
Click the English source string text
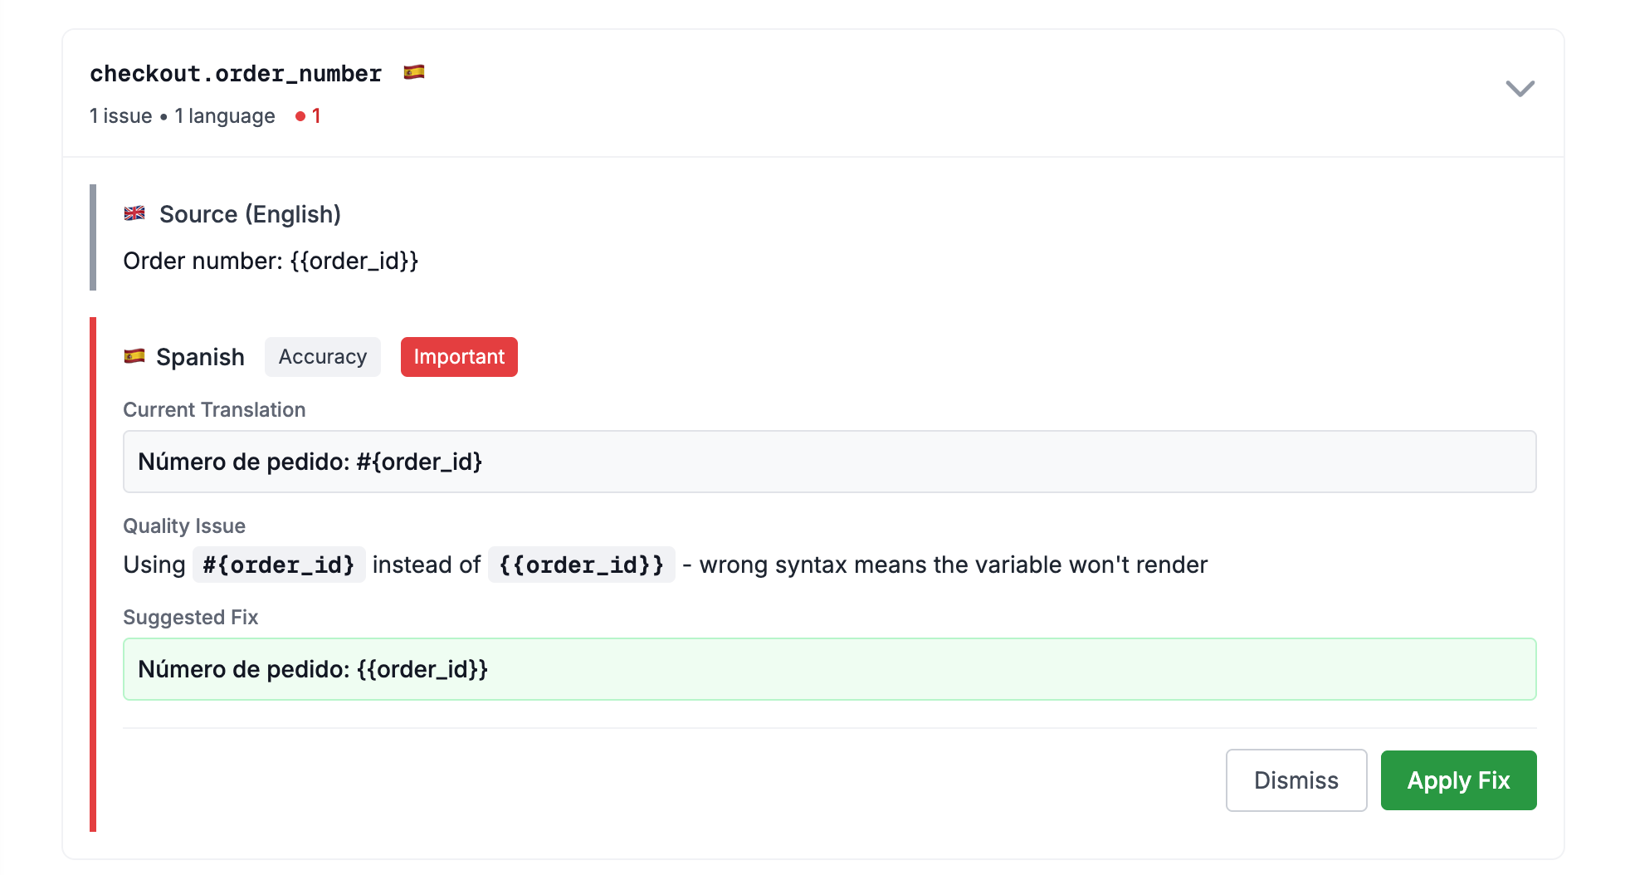[x=271, y=261]
